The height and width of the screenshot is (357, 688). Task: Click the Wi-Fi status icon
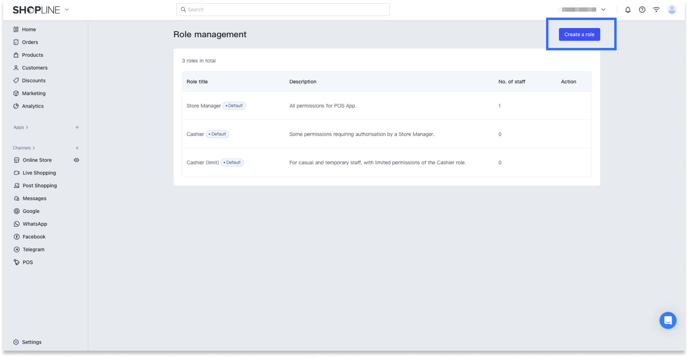pyautogui.click(x=656, y=10)
